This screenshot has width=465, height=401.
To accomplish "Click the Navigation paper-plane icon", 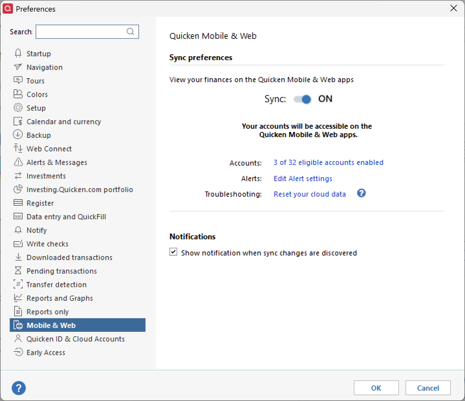I will (18, 67).
